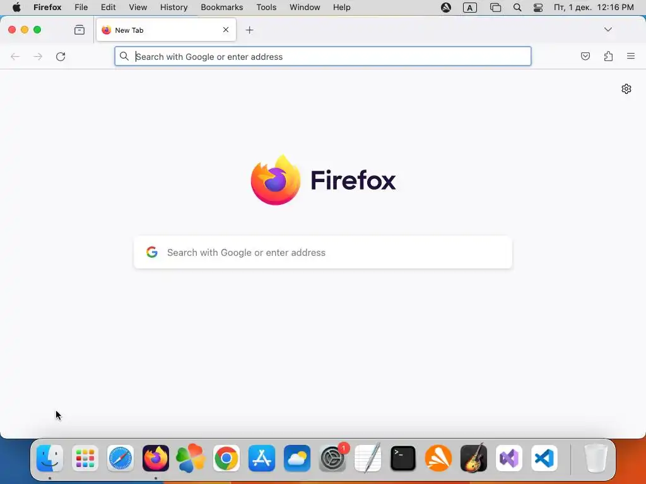Go forward one page
Viewport: 646px width, 484px height.
click(38, 56)
